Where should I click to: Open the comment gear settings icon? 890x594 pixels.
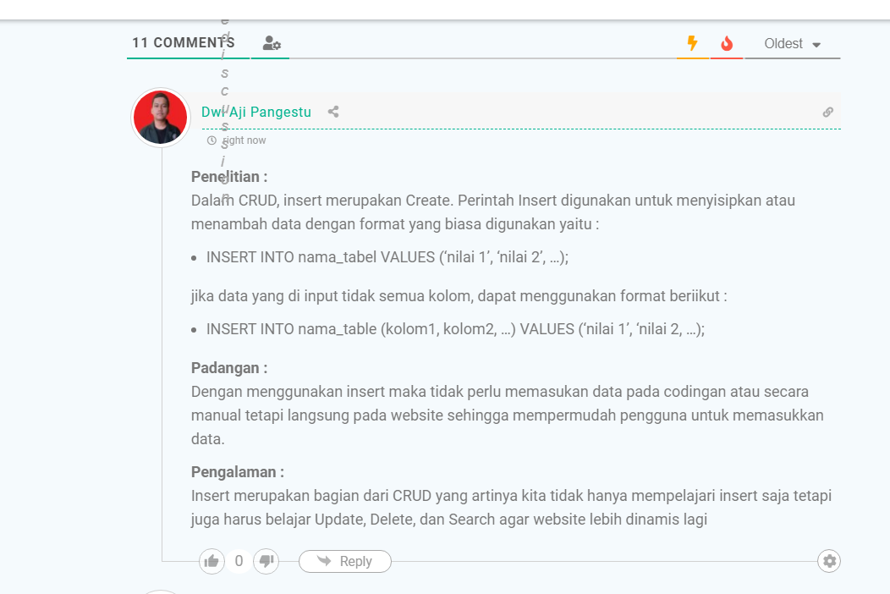click(829, 561)
